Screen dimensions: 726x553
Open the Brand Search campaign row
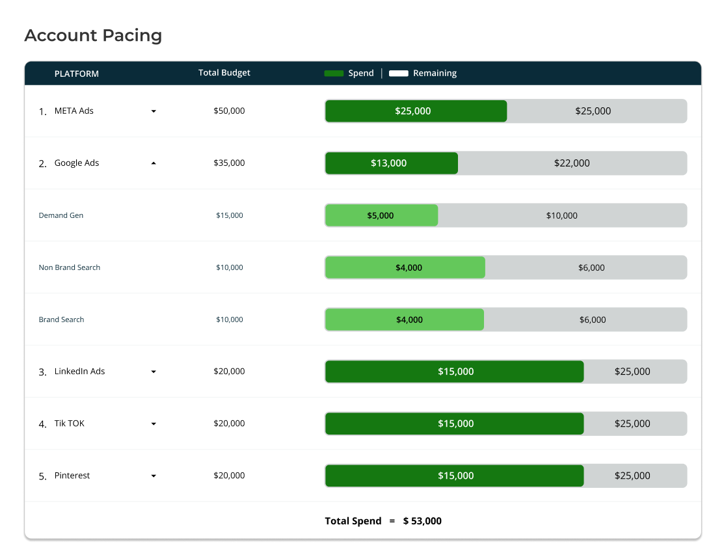click(61, 319)
